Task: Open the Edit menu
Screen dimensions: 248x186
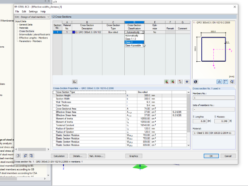Action: tap(24, 11)
